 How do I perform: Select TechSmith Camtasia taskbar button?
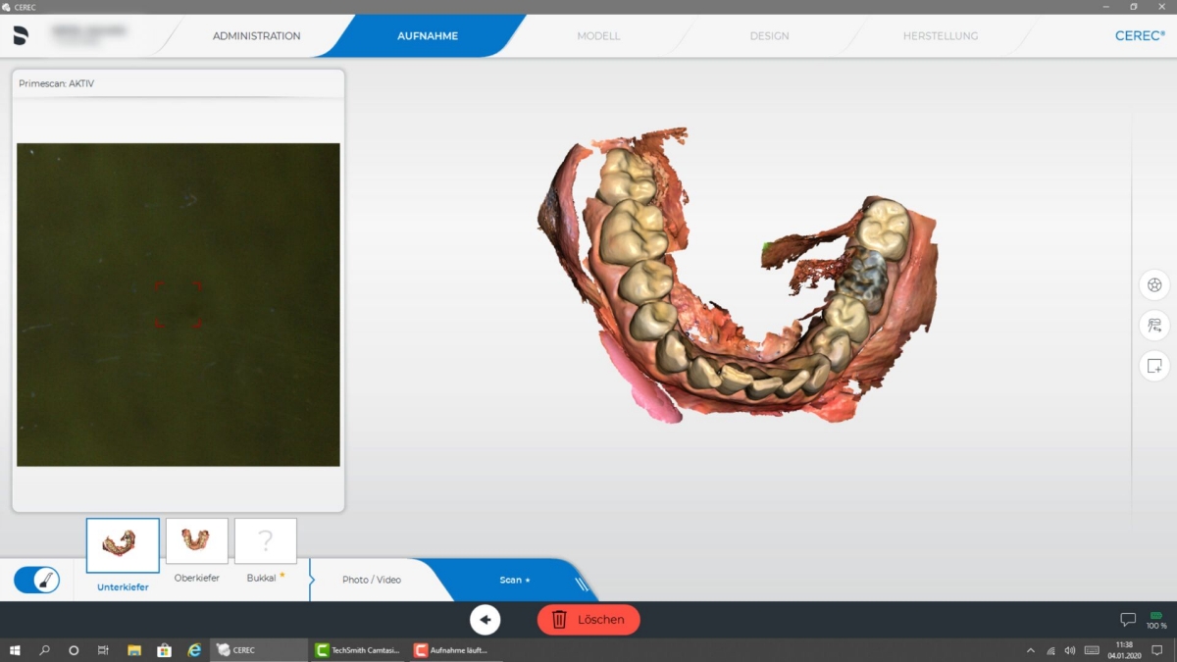coord(357,650)
